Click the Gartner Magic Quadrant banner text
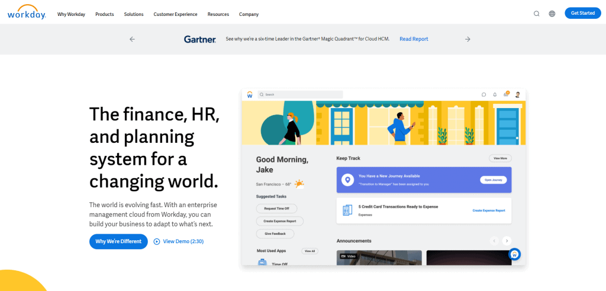The height and width of the screenshot is (291, 606). [308, 39]
